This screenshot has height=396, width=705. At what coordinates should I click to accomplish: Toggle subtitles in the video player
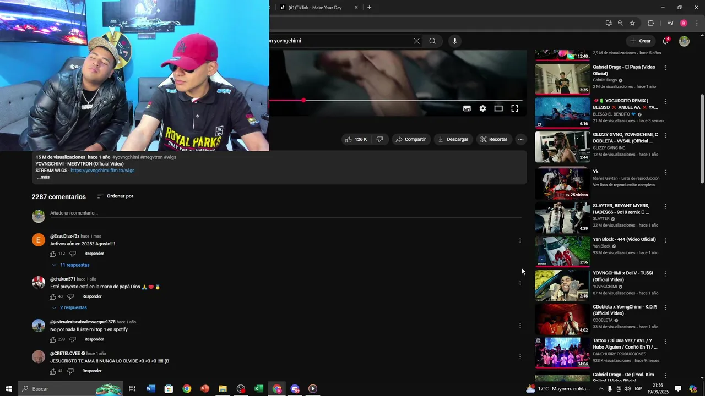[467, 108]
